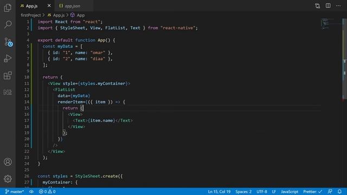
Task: Click the "diaa" string on line 7
Action: pos(98,59)
